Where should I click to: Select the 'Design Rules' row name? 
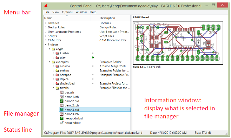[x=56, y=27]
